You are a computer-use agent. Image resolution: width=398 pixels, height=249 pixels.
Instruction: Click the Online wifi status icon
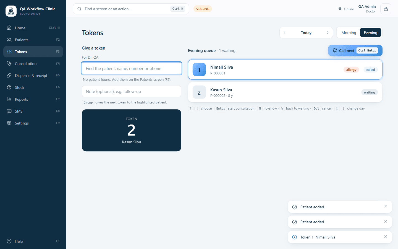tap(340, 9)
